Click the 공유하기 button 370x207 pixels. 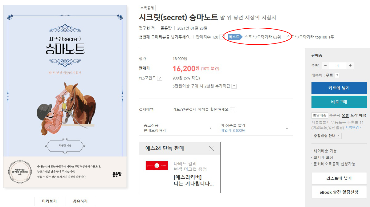[x=80, y=201]
